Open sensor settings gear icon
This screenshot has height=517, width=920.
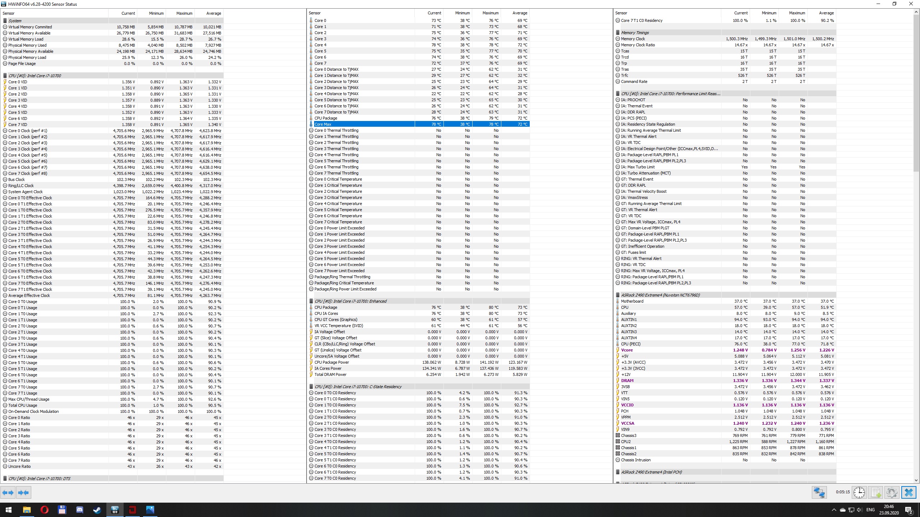pos(892,492)
